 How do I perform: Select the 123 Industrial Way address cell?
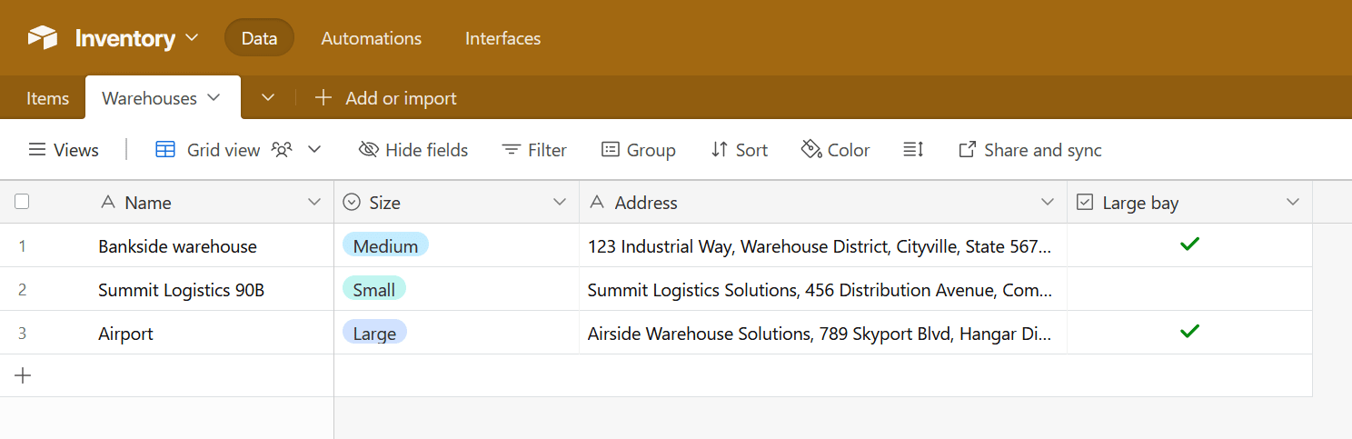[x=823, y=245]
